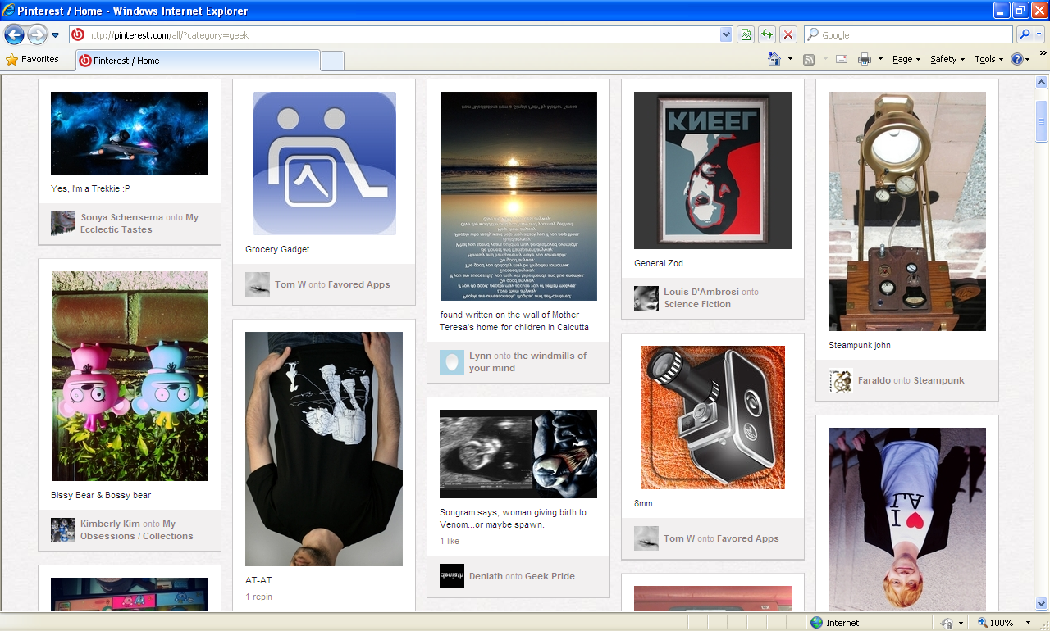Open the Geek Pride board link
Viewport: 1050px width, 631px height.
tap(550, 576)
